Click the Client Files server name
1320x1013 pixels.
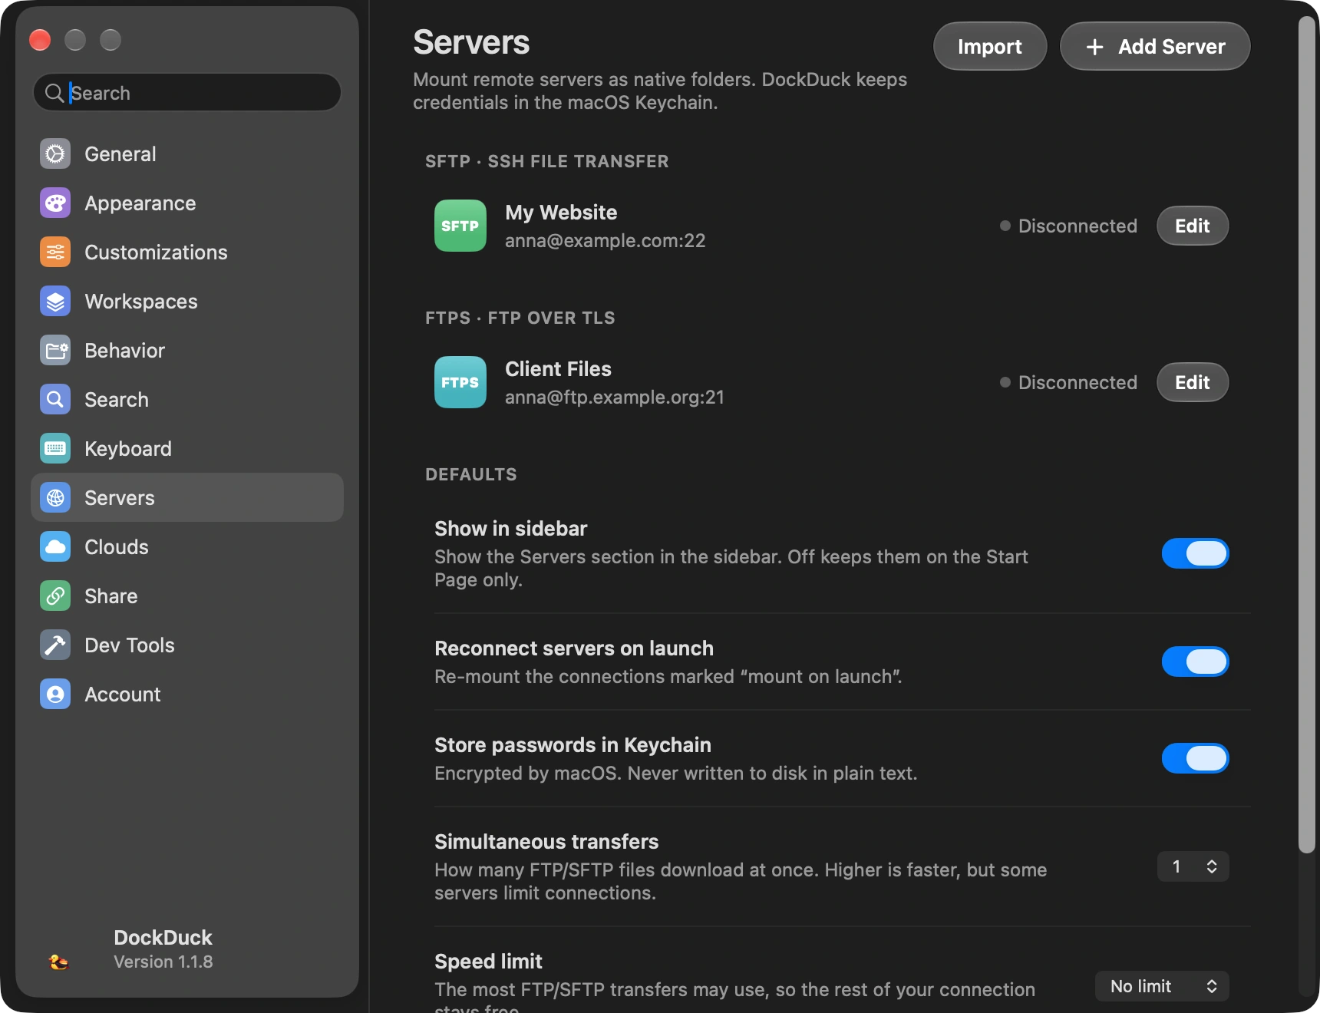tap(559, 369)
